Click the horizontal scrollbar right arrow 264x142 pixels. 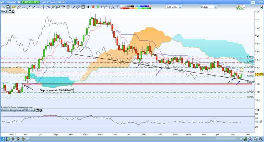[x=241, y=139]
